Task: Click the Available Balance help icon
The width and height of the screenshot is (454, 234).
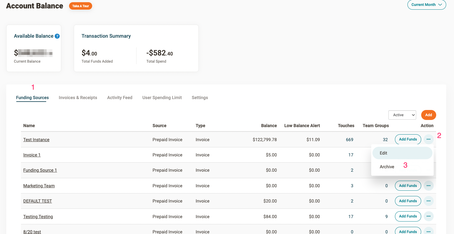Action: point(57,36)
